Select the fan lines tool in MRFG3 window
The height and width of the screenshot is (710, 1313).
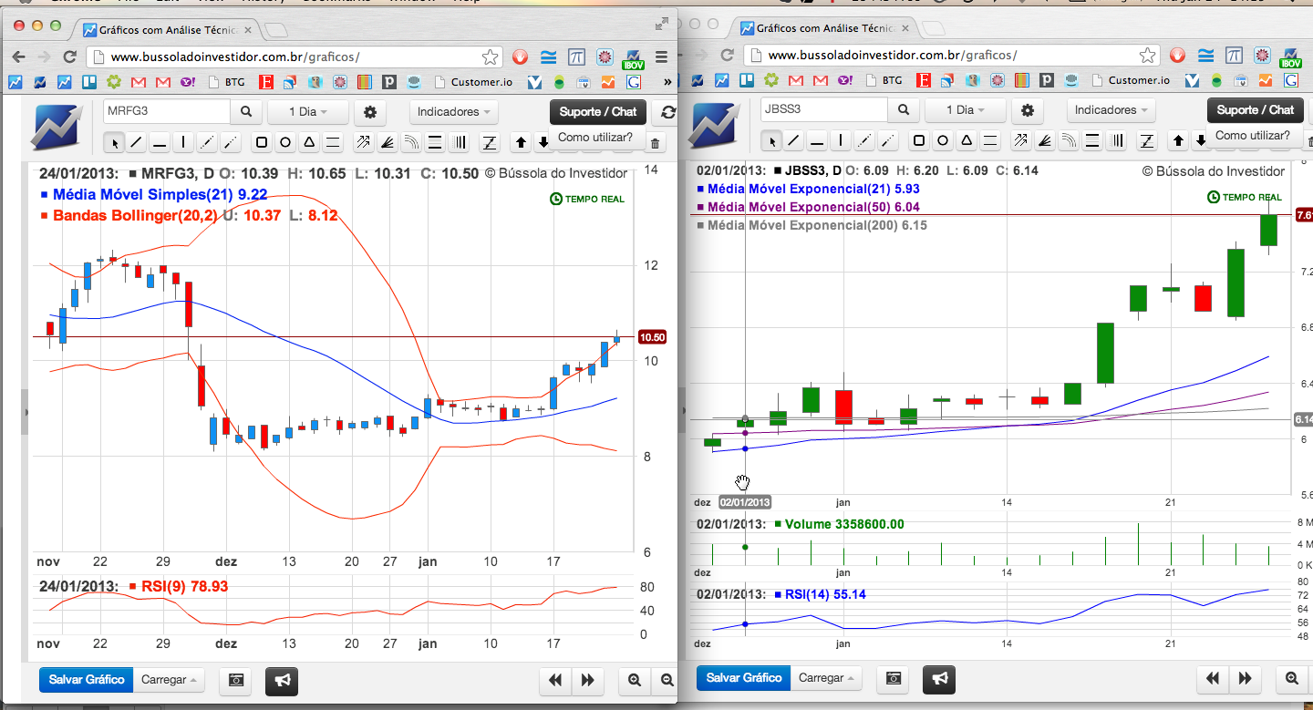click(x=388, y=142)
